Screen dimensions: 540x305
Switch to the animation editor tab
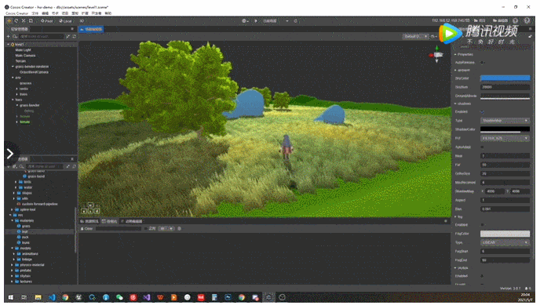tap(133, 221)
